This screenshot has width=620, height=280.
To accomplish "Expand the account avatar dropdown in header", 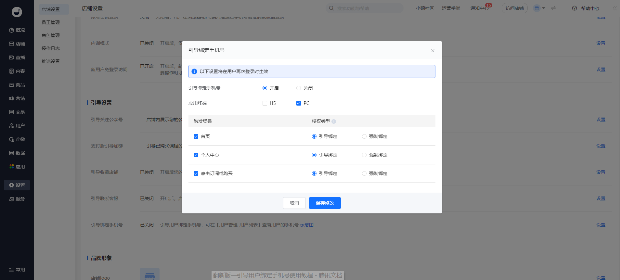I will click(x=539, y=8).
